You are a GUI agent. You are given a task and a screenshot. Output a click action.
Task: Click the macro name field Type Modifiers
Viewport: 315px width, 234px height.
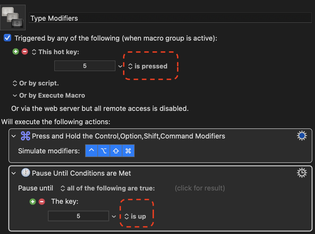[x=170, y=18]
